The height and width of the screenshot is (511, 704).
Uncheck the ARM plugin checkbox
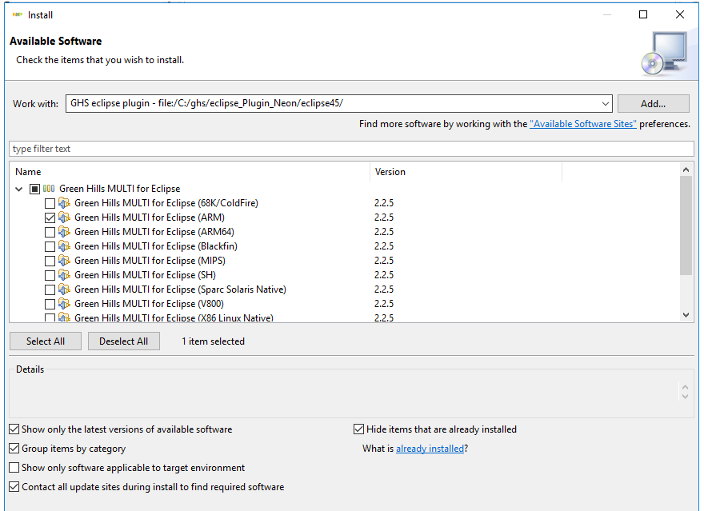point(50,218)
